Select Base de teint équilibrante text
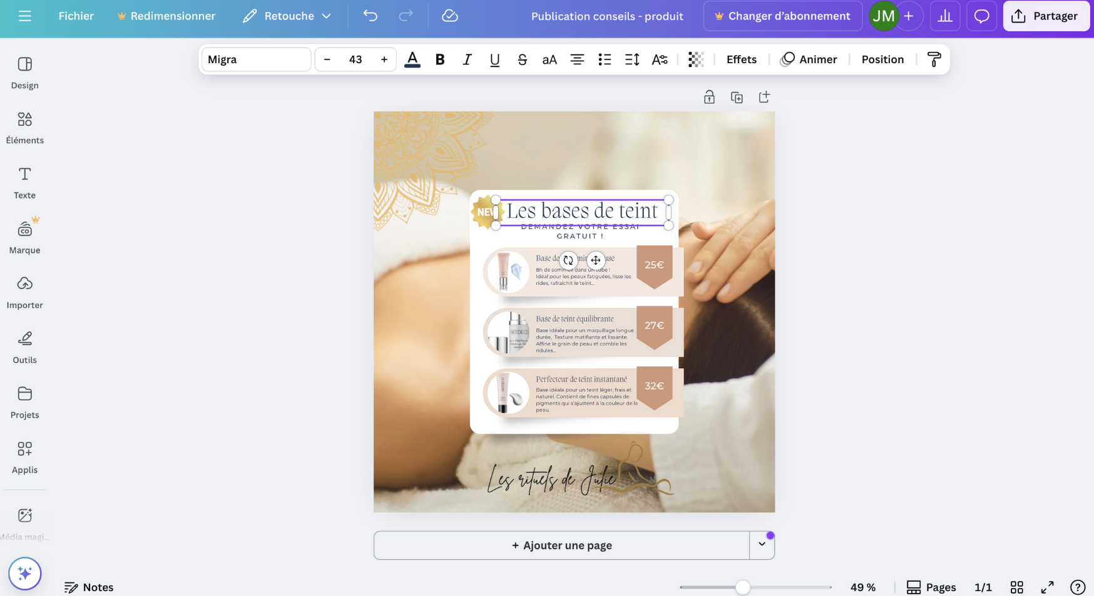The image size is (1094, 596). 575,319
